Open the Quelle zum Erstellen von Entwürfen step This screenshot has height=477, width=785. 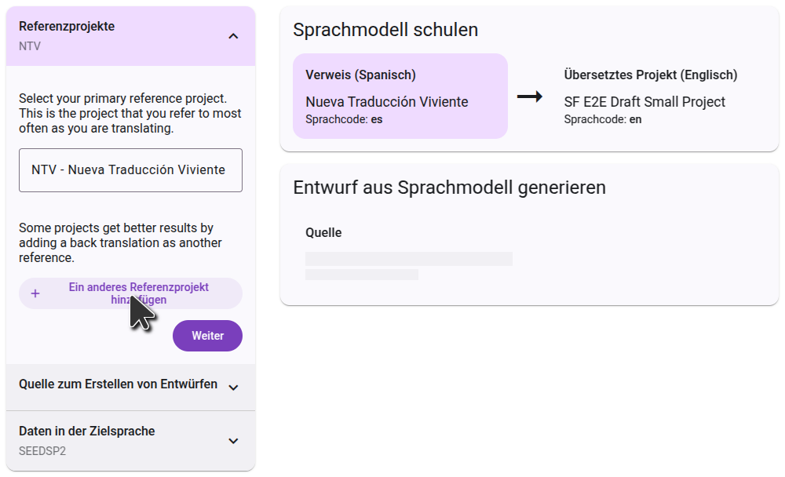118,384
